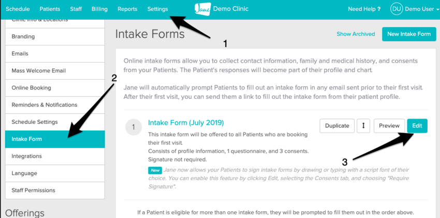
Task: Open the Intake Form (July 2019) link
Action: pos(186,123)
